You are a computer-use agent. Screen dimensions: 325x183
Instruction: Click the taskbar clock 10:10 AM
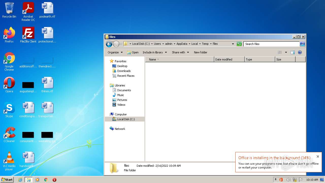coord(312,180)
